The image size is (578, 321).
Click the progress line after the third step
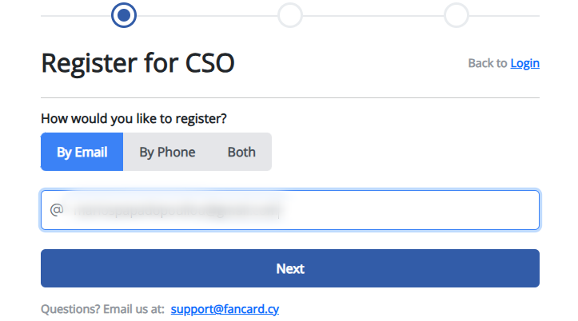click(x=504, y=16)
